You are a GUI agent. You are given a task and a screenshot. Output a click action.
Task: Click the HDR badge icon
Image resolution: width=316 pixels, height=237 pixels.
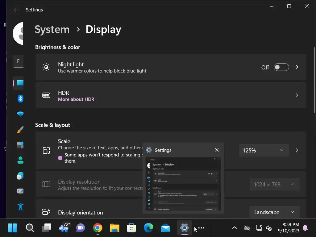46,95
